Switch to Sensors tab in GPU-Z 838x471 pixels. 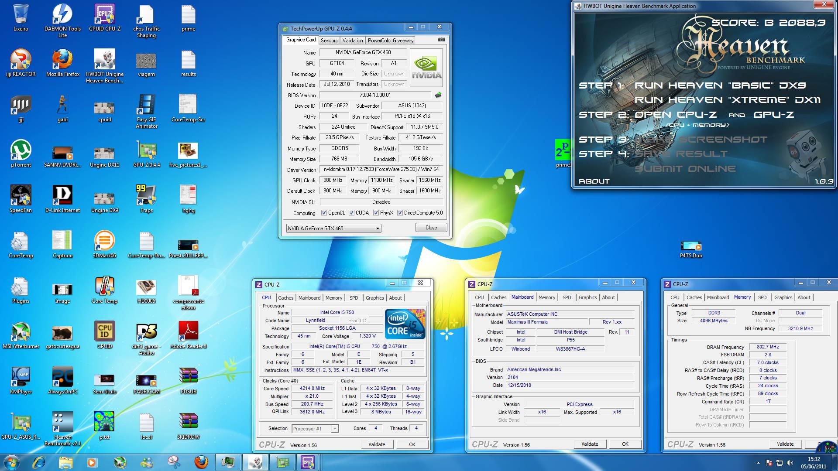tap(329, 40)
